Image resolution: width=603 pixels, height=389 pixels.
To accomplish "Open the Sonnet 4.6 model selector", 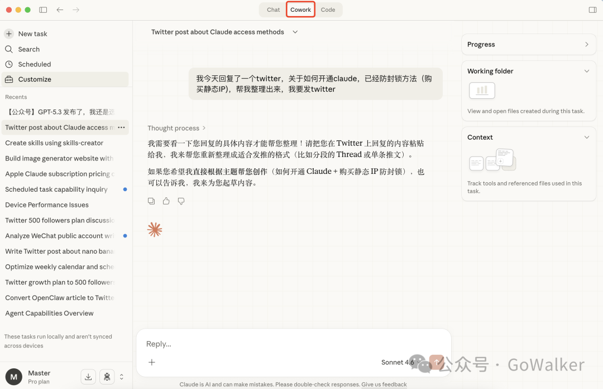I will pyautogui.click(x=400, y=362).
